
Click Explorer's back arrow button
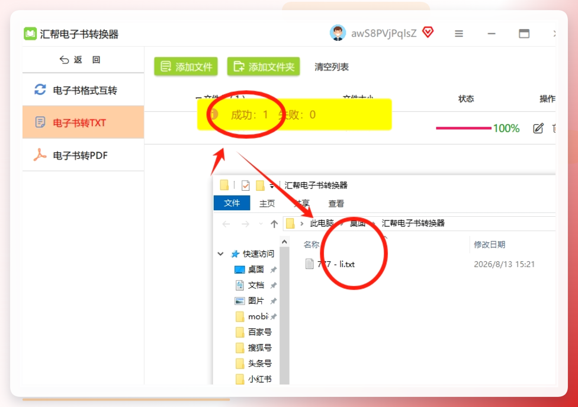click(226, 224)
